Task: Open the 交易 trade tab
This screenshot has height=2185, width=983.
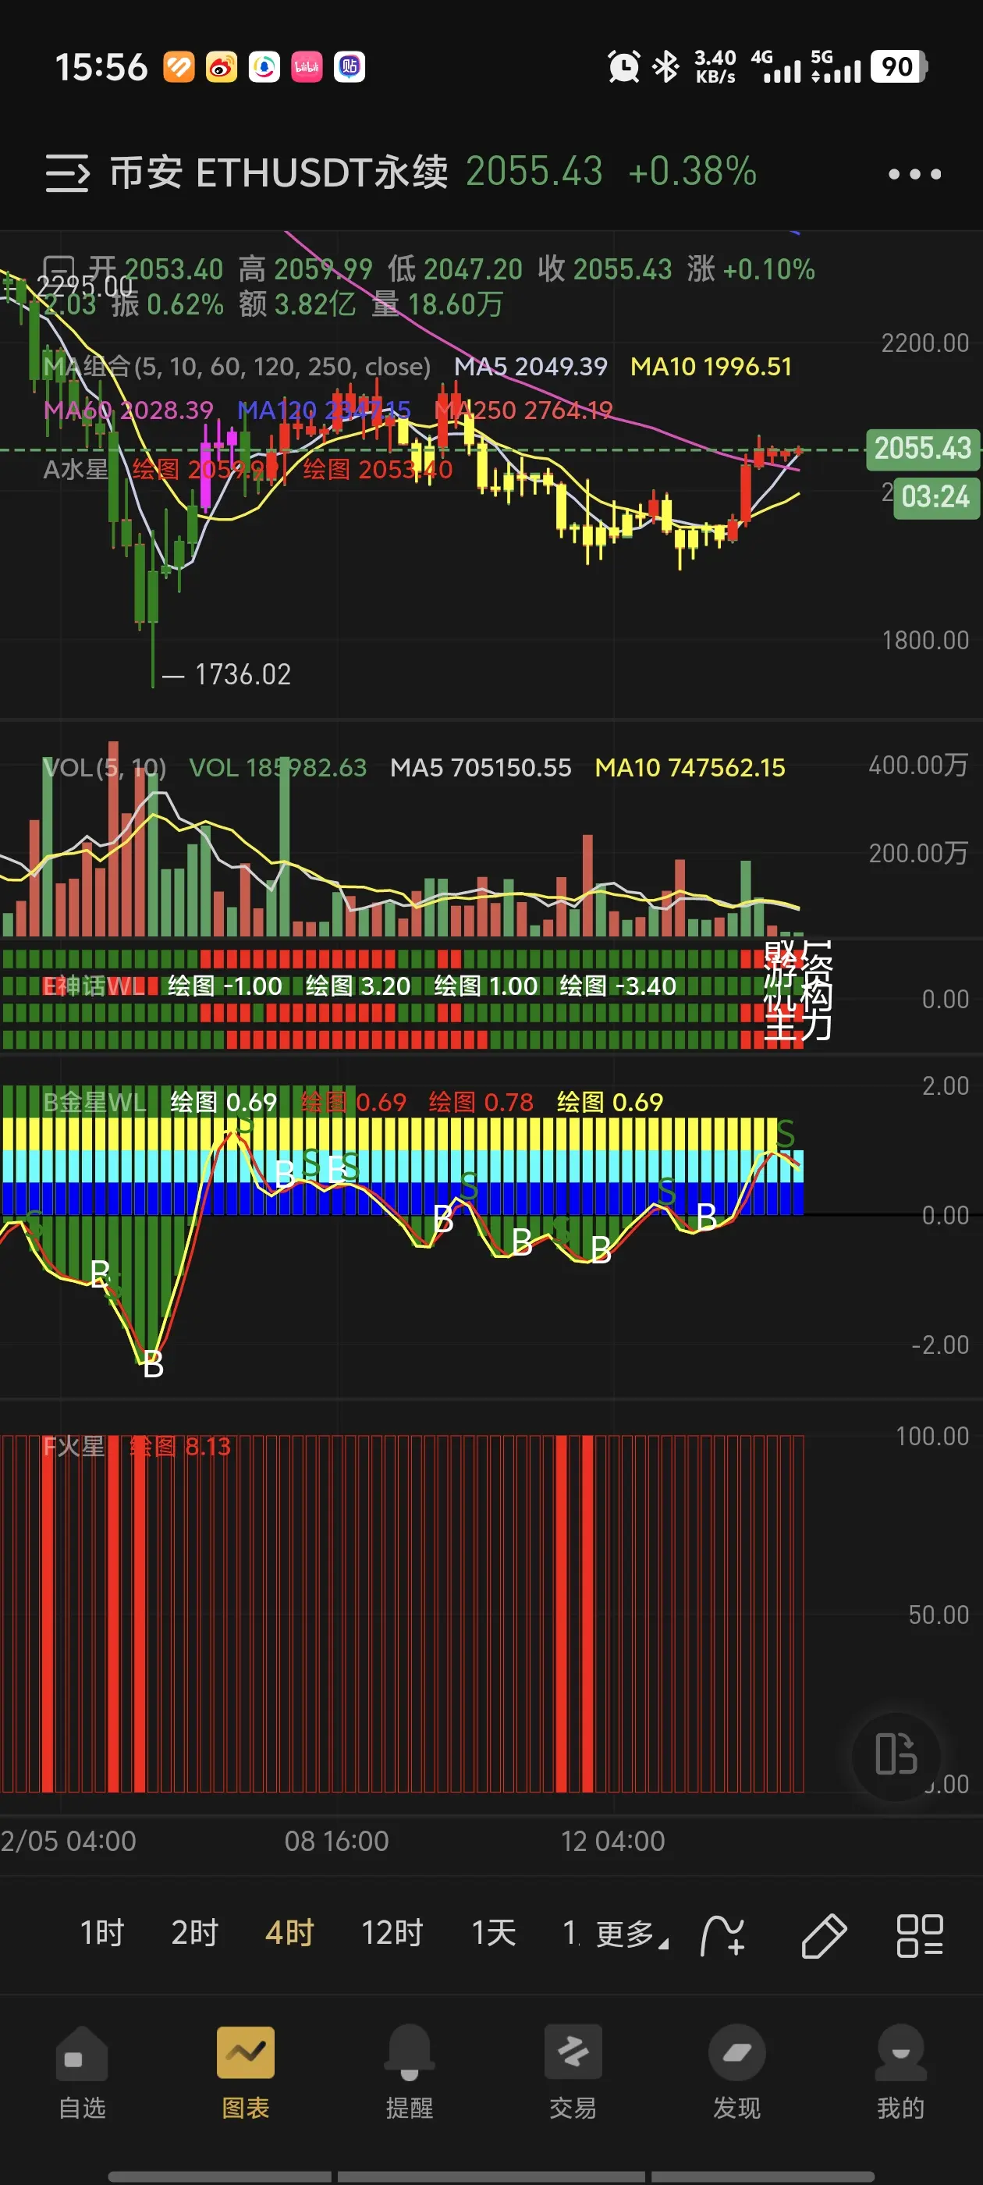Action: tap(573, 2072)
